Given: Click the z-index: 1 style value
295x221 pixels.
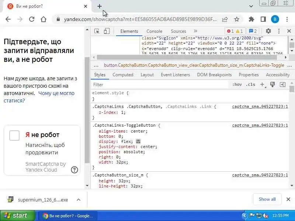Looking at the screenshot, I should [122, 112].
